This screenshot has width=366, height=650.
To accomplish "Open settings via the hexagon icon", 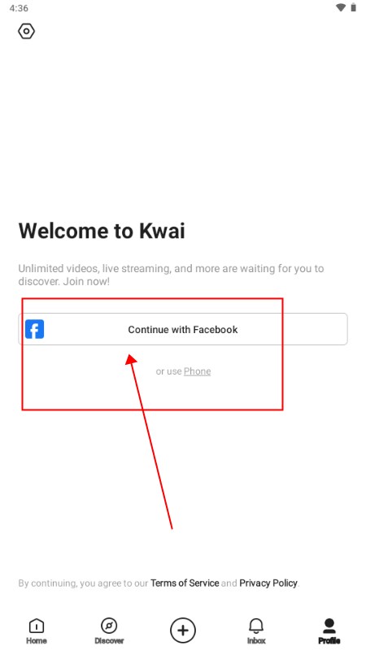I will point(26,31).
